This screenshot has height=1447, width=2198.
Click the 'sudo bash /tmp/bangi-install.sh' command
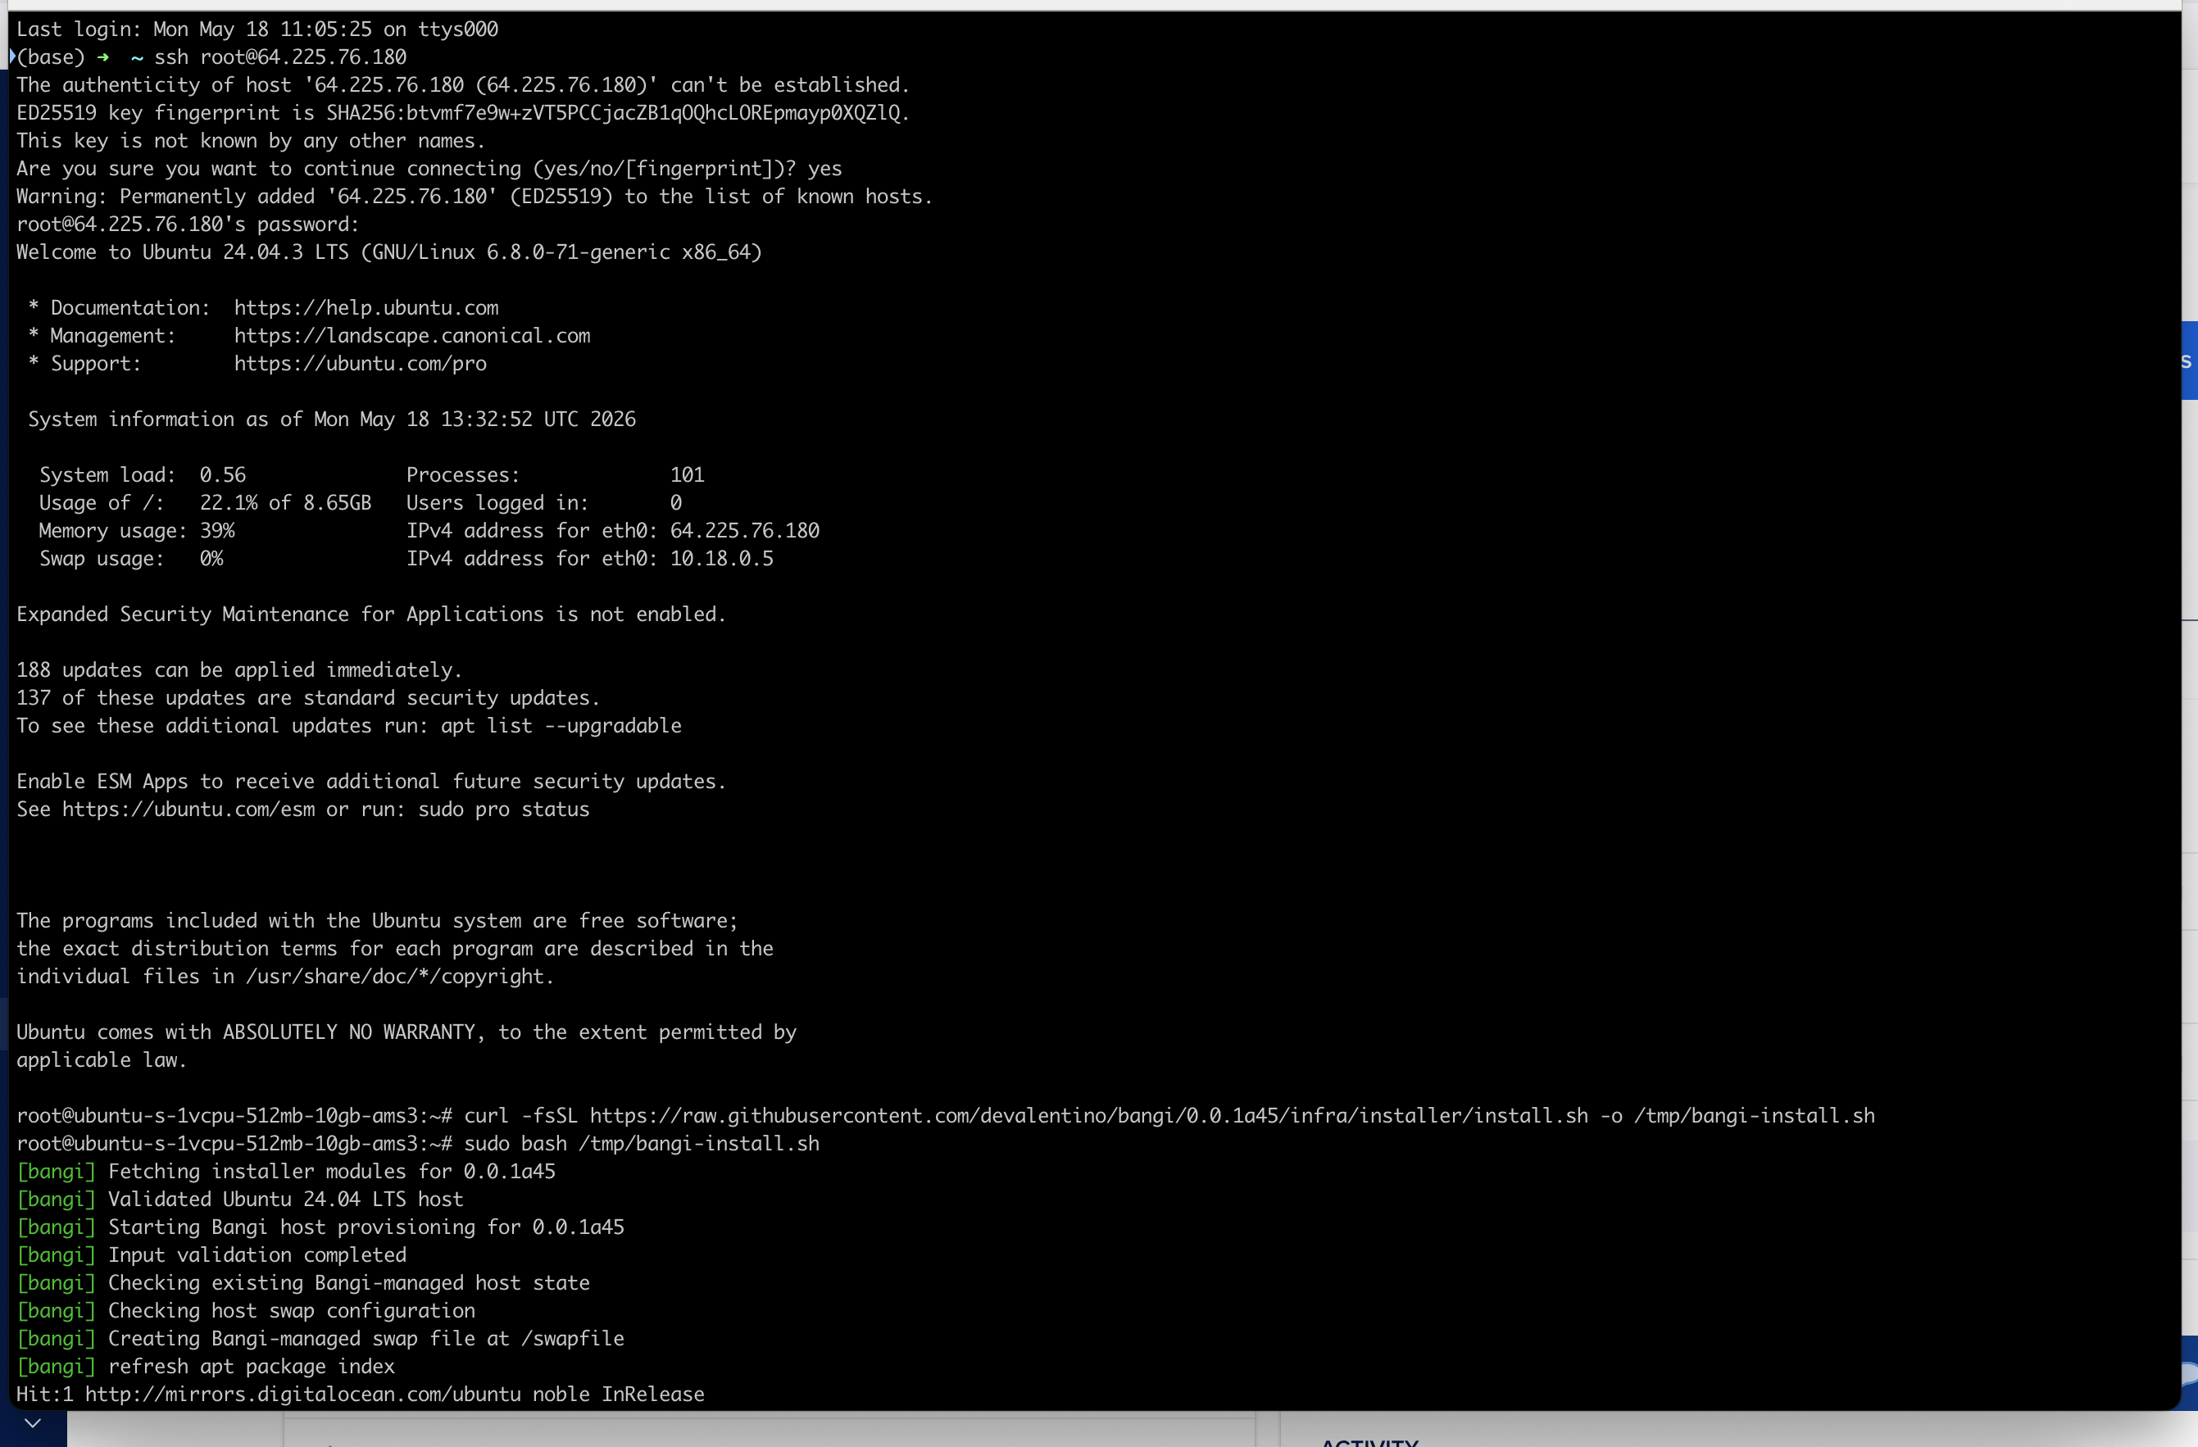(x=642, y=1144)
